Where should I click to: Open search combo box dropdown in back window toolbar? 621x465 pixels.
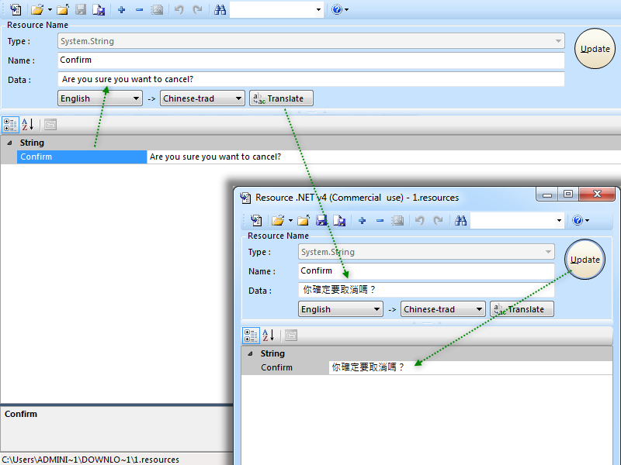(318, 9)
